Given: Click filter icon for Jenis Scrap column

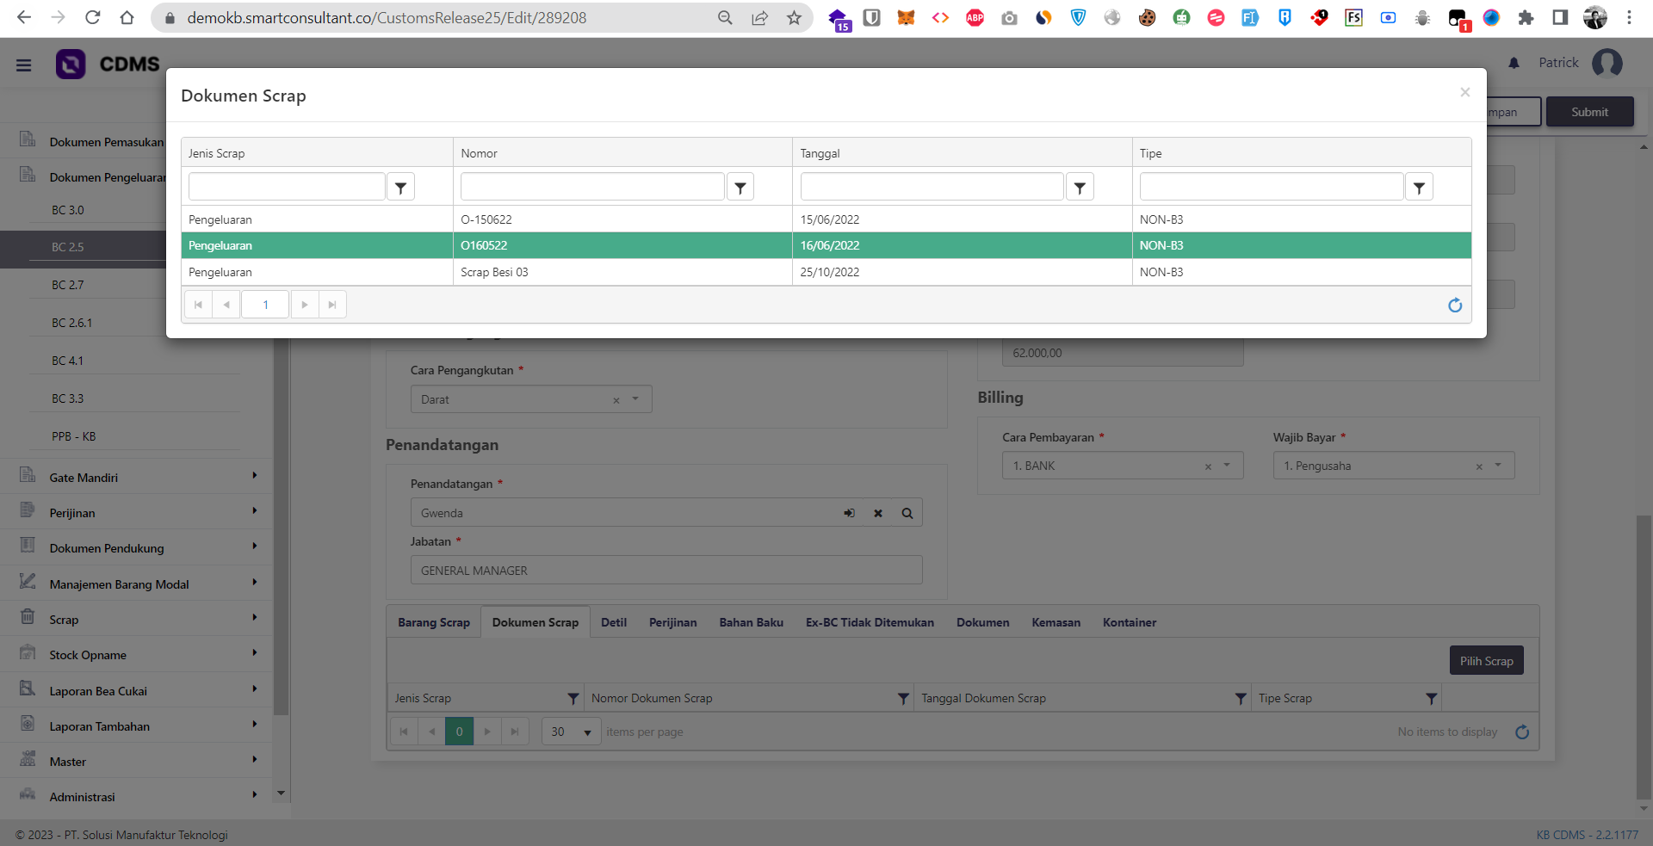Looking at the screenshot, I should click(400, 187).
